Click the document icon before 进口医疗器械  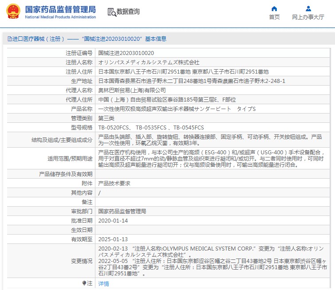tap(10, 39)
